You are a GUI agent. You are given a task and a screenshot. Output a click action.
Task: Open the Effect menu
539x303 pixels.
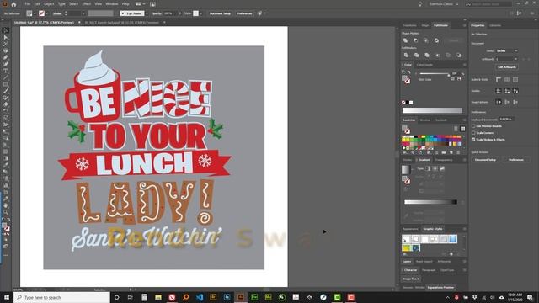tap(86, 4)
